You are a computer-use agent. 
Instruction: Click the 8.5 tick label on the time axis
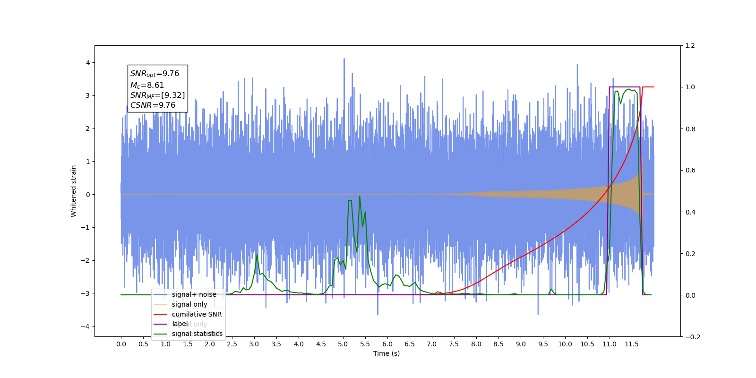tap(498, 344)
